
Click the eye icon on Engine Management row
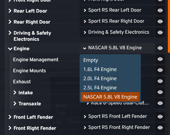[160, 59]
